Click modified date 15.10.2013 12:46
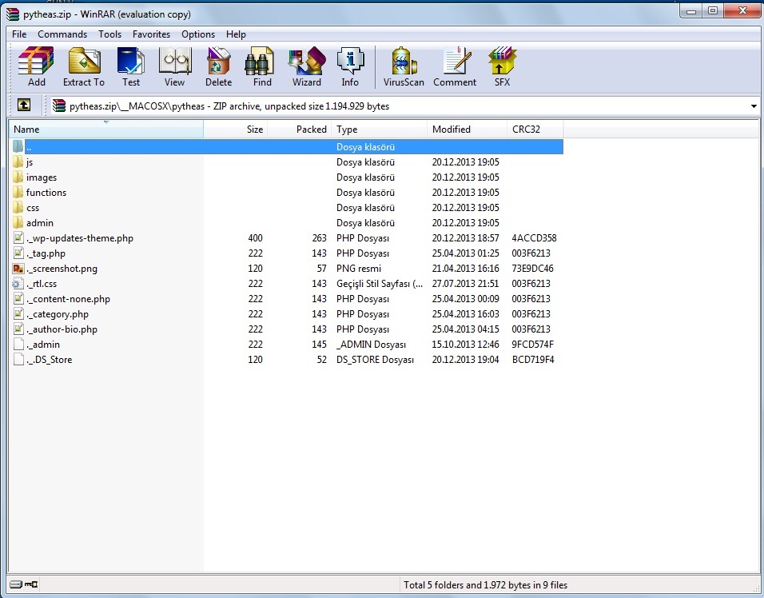Image resolution: width=764 pixels, height=598 pixels. [465, 344]
